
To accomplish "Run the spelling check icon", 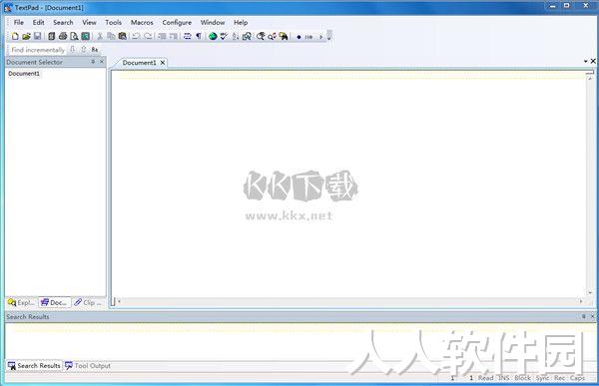I will (x=224, y=36).
